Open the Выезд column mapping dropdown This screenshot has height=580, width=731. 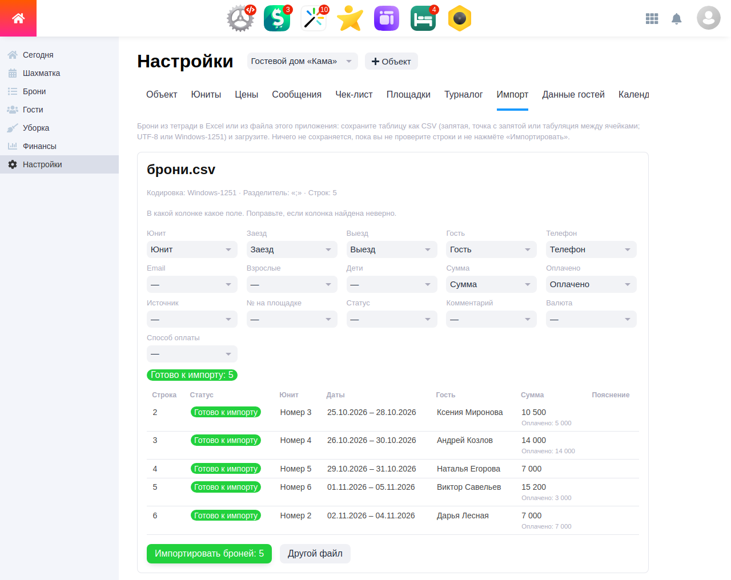(391, 249)
